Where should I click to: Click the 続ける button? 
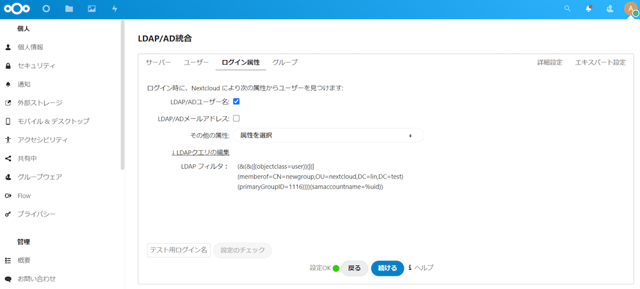(387, 268)
